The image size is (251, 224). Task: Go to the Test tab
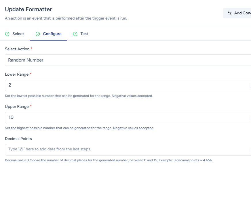pyautogui.click(x=84, y=34)
